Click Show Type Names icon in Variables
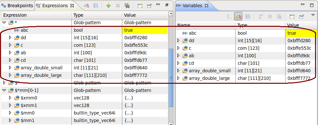The image size is (318, 125). (229, 16)
